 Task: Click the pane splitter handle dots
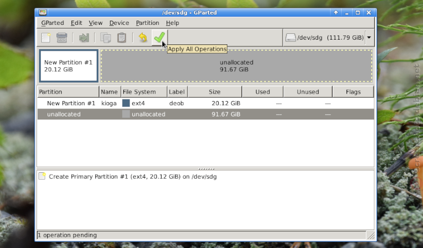pos(206,169)
